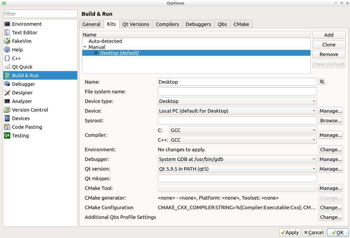Click the Remove kit button
This screenshot has width=350, height=238.
(329, 54)
